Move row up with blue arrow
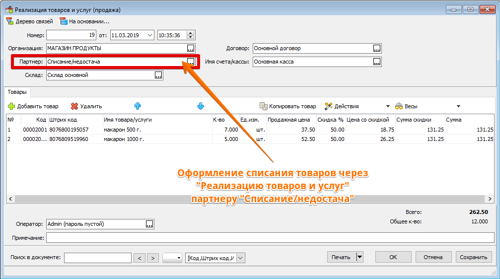The width and height of the screenshot is (500, 279). [x=138, y=106]
